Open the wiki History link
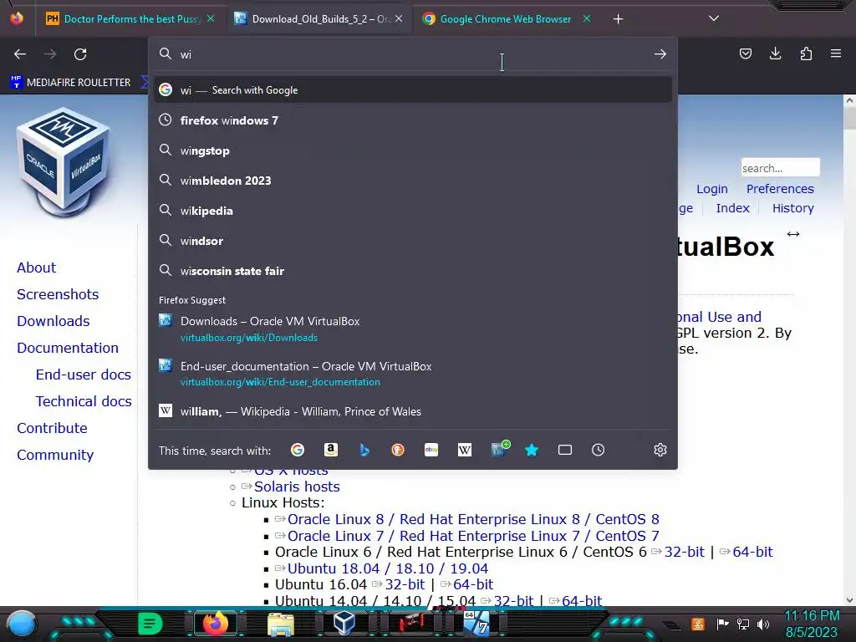This screenshot has height=642, width=856. click(x=792, y=208)
